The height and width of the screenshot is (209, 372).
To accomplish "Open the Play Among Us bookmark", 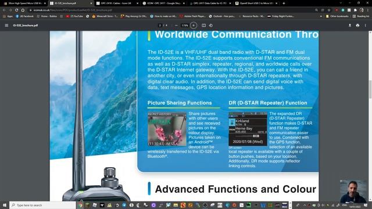I will pyautogui.click(x=134, y=16).
